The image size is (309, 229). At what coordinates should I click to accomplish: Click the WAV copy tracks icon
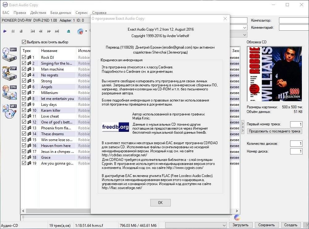click(10, 54)
